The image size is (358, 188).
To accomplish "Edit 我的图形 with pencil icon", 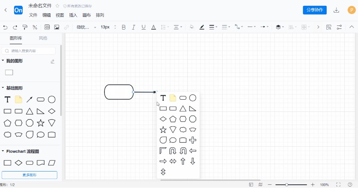I will tap(53, 61).
